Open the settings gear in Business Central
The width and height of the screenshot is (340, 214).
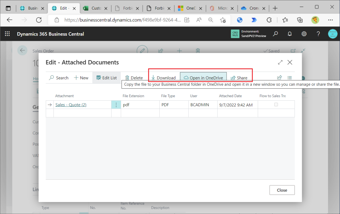pos(304,34)
